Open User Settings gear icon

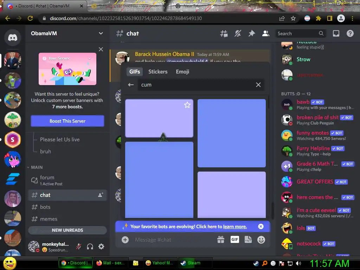point(101,246)
